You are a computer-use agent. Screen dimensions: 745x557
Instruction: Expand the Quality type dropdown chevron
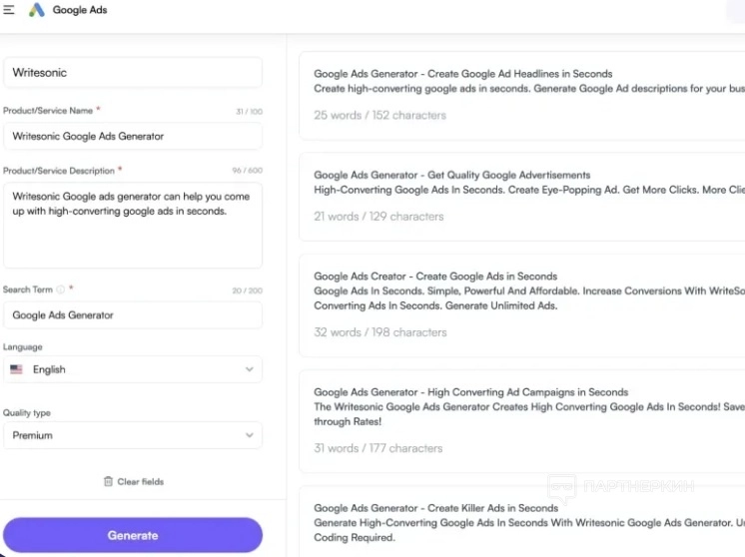[x=250, y=435]
